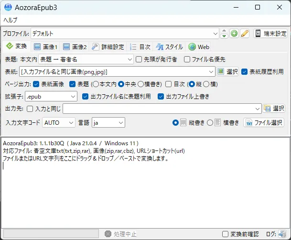Viewport: 291px width, 240px height.
Task: Expand the 表題 format dropdown
Action: 129,60
